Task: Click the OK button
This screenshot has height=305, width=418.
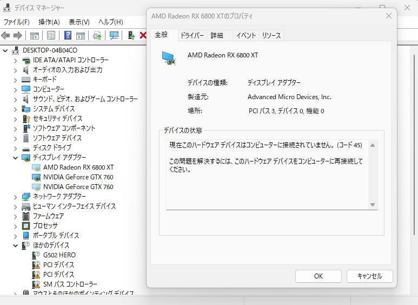Action: [x=319, y=276]
